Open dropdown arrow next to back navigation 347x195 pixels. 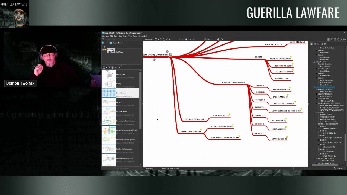(x=170, y=40)
